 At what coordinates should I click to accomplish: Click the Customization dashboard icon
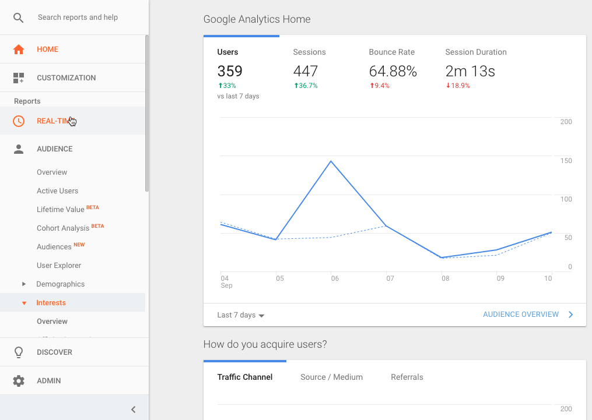(x=19, y=78)
